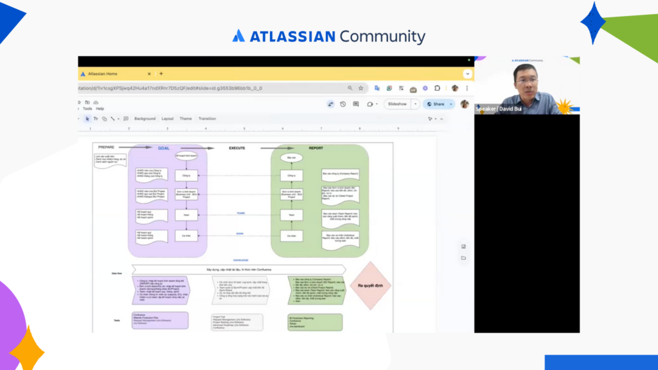Select the EXECUTE label on slide

click(237, 148)
